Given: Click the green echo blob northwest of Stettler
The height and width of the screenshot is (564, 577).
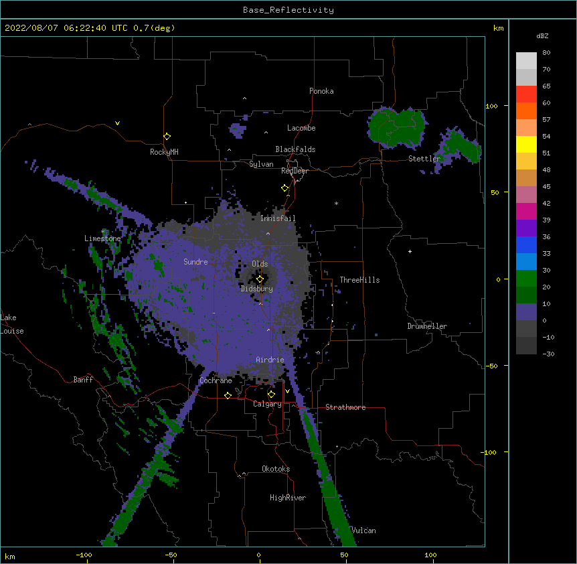Looking at the screenshot, I should [397, 128].
